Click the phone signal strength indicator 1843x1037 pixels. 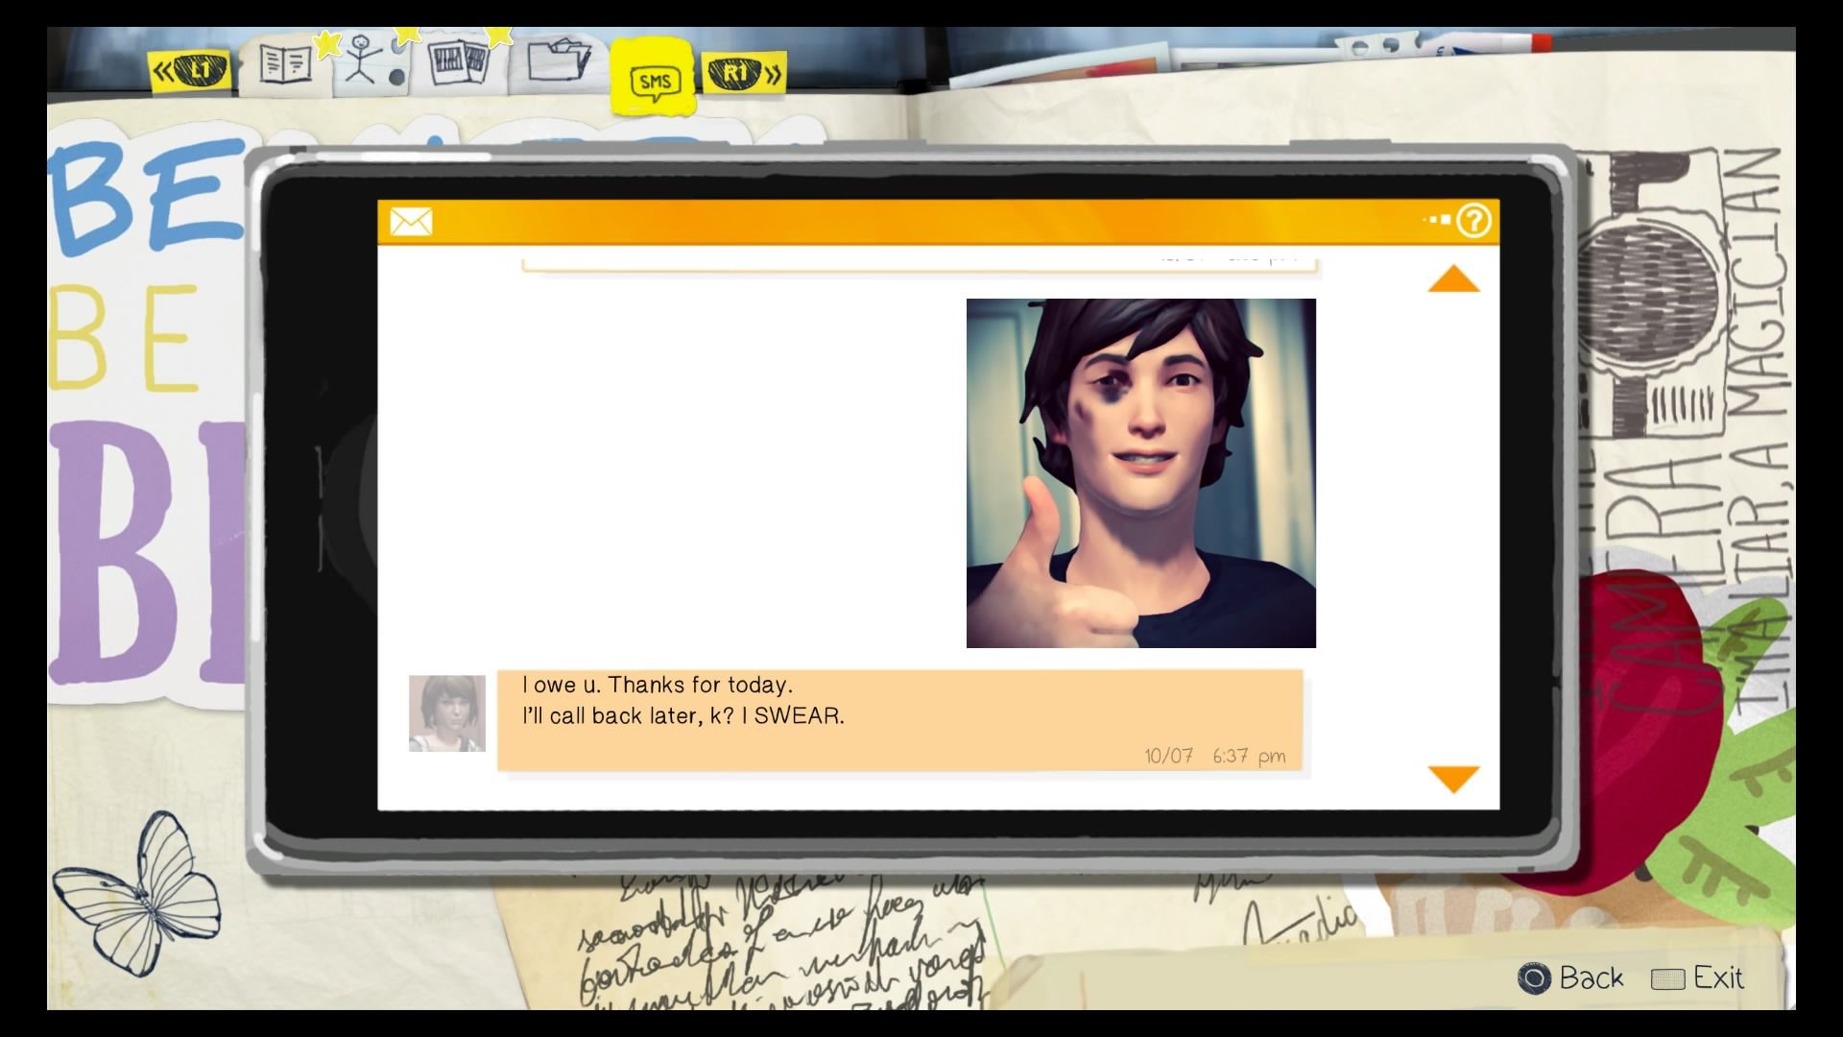[1436, 220]
